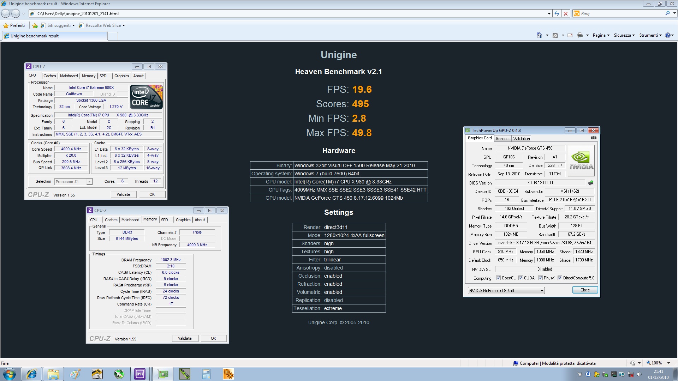Click the GPU-Z screenshot camera icon
The image size is (678, 381).
tap(593, 138)
